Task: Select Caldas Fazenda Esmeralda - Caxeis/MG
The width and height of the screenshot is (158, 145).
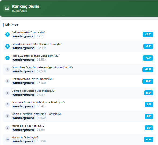Action: click(x=37, y=114)
